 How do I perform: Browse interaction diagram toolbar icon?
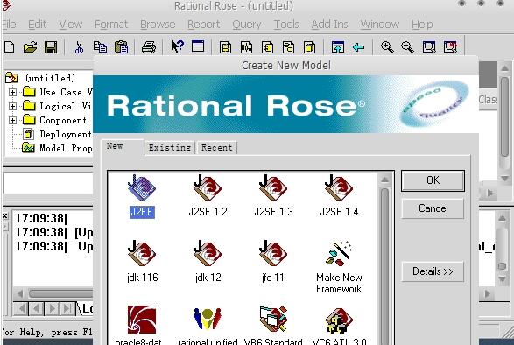click(246, 47)
